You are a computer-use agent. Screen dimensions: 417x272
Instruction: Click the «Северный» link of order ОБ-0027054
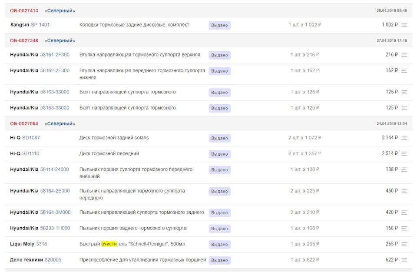pos(60,124)
